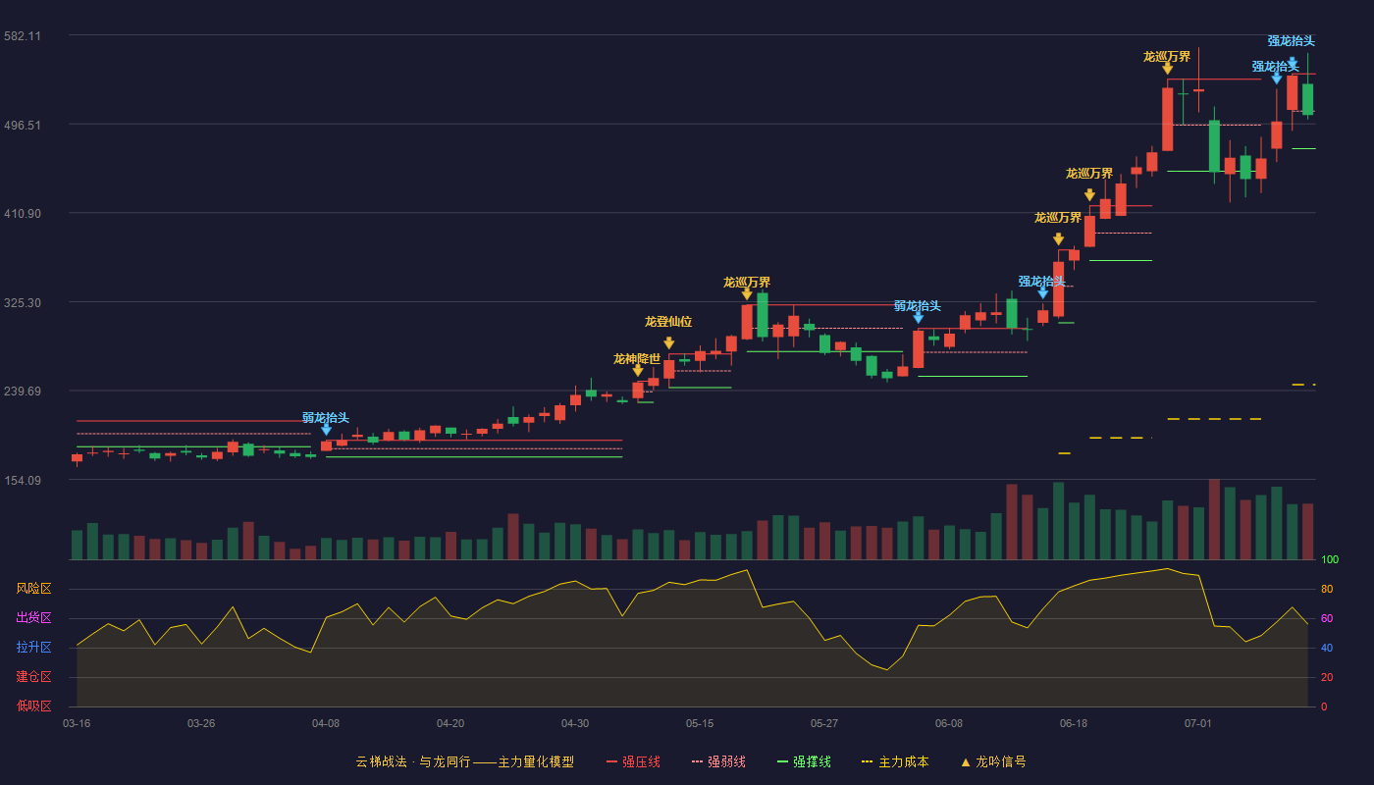Click the 100 value on the indicator axis
The width and height of the screenshot is (1374, 785).
click(1330, 560)
